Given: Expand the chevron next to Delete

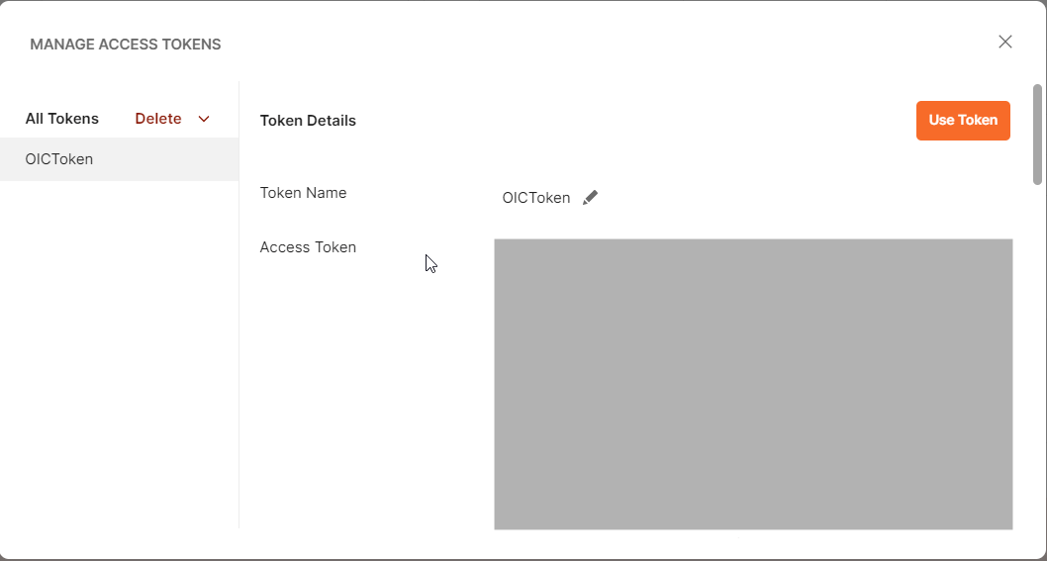Looking at the screenshot, I should [204, 119].
